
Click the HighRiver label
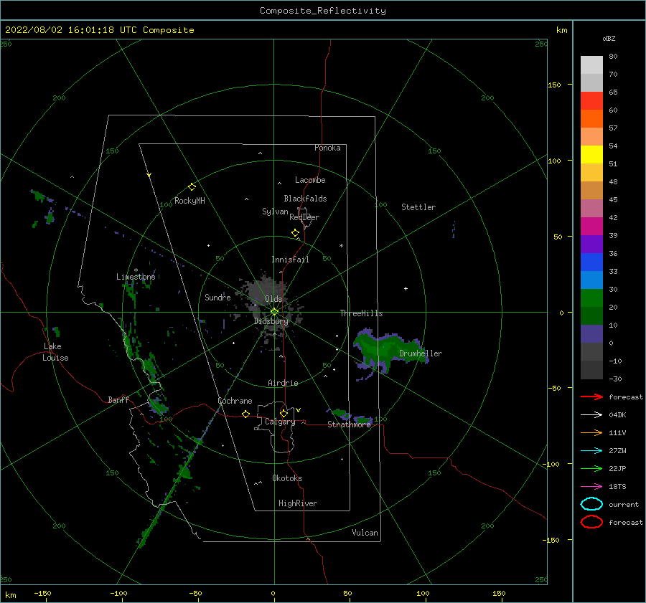pyautogui.click(x=298, y=503)
